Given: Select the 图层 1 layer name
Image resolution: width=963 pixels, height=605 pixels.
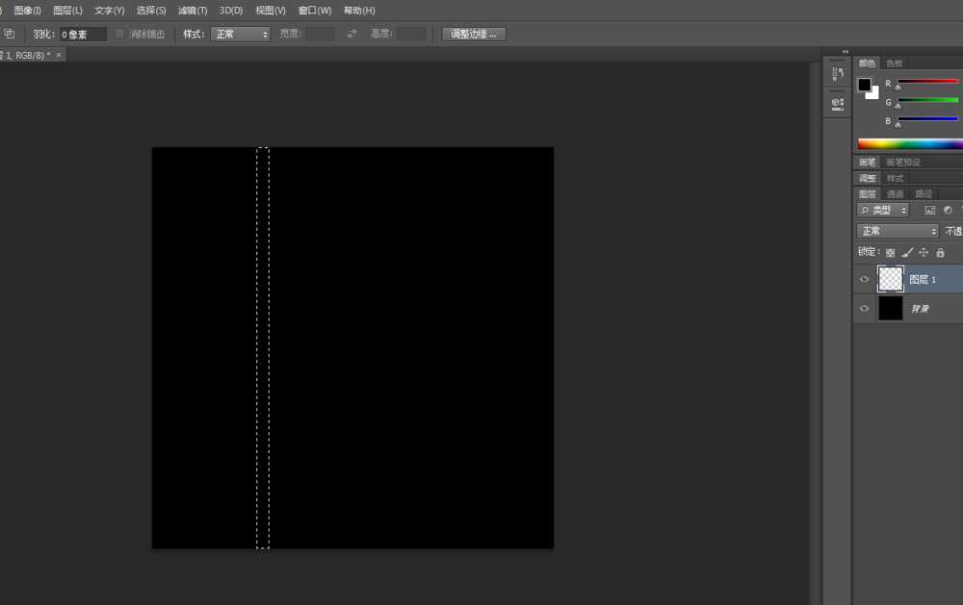Looking at the screenshot, I should click(x=923, y=280).
